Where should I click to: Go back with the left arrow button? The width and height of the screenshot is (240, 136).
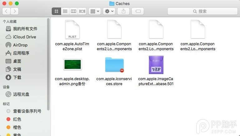[7, 11]
